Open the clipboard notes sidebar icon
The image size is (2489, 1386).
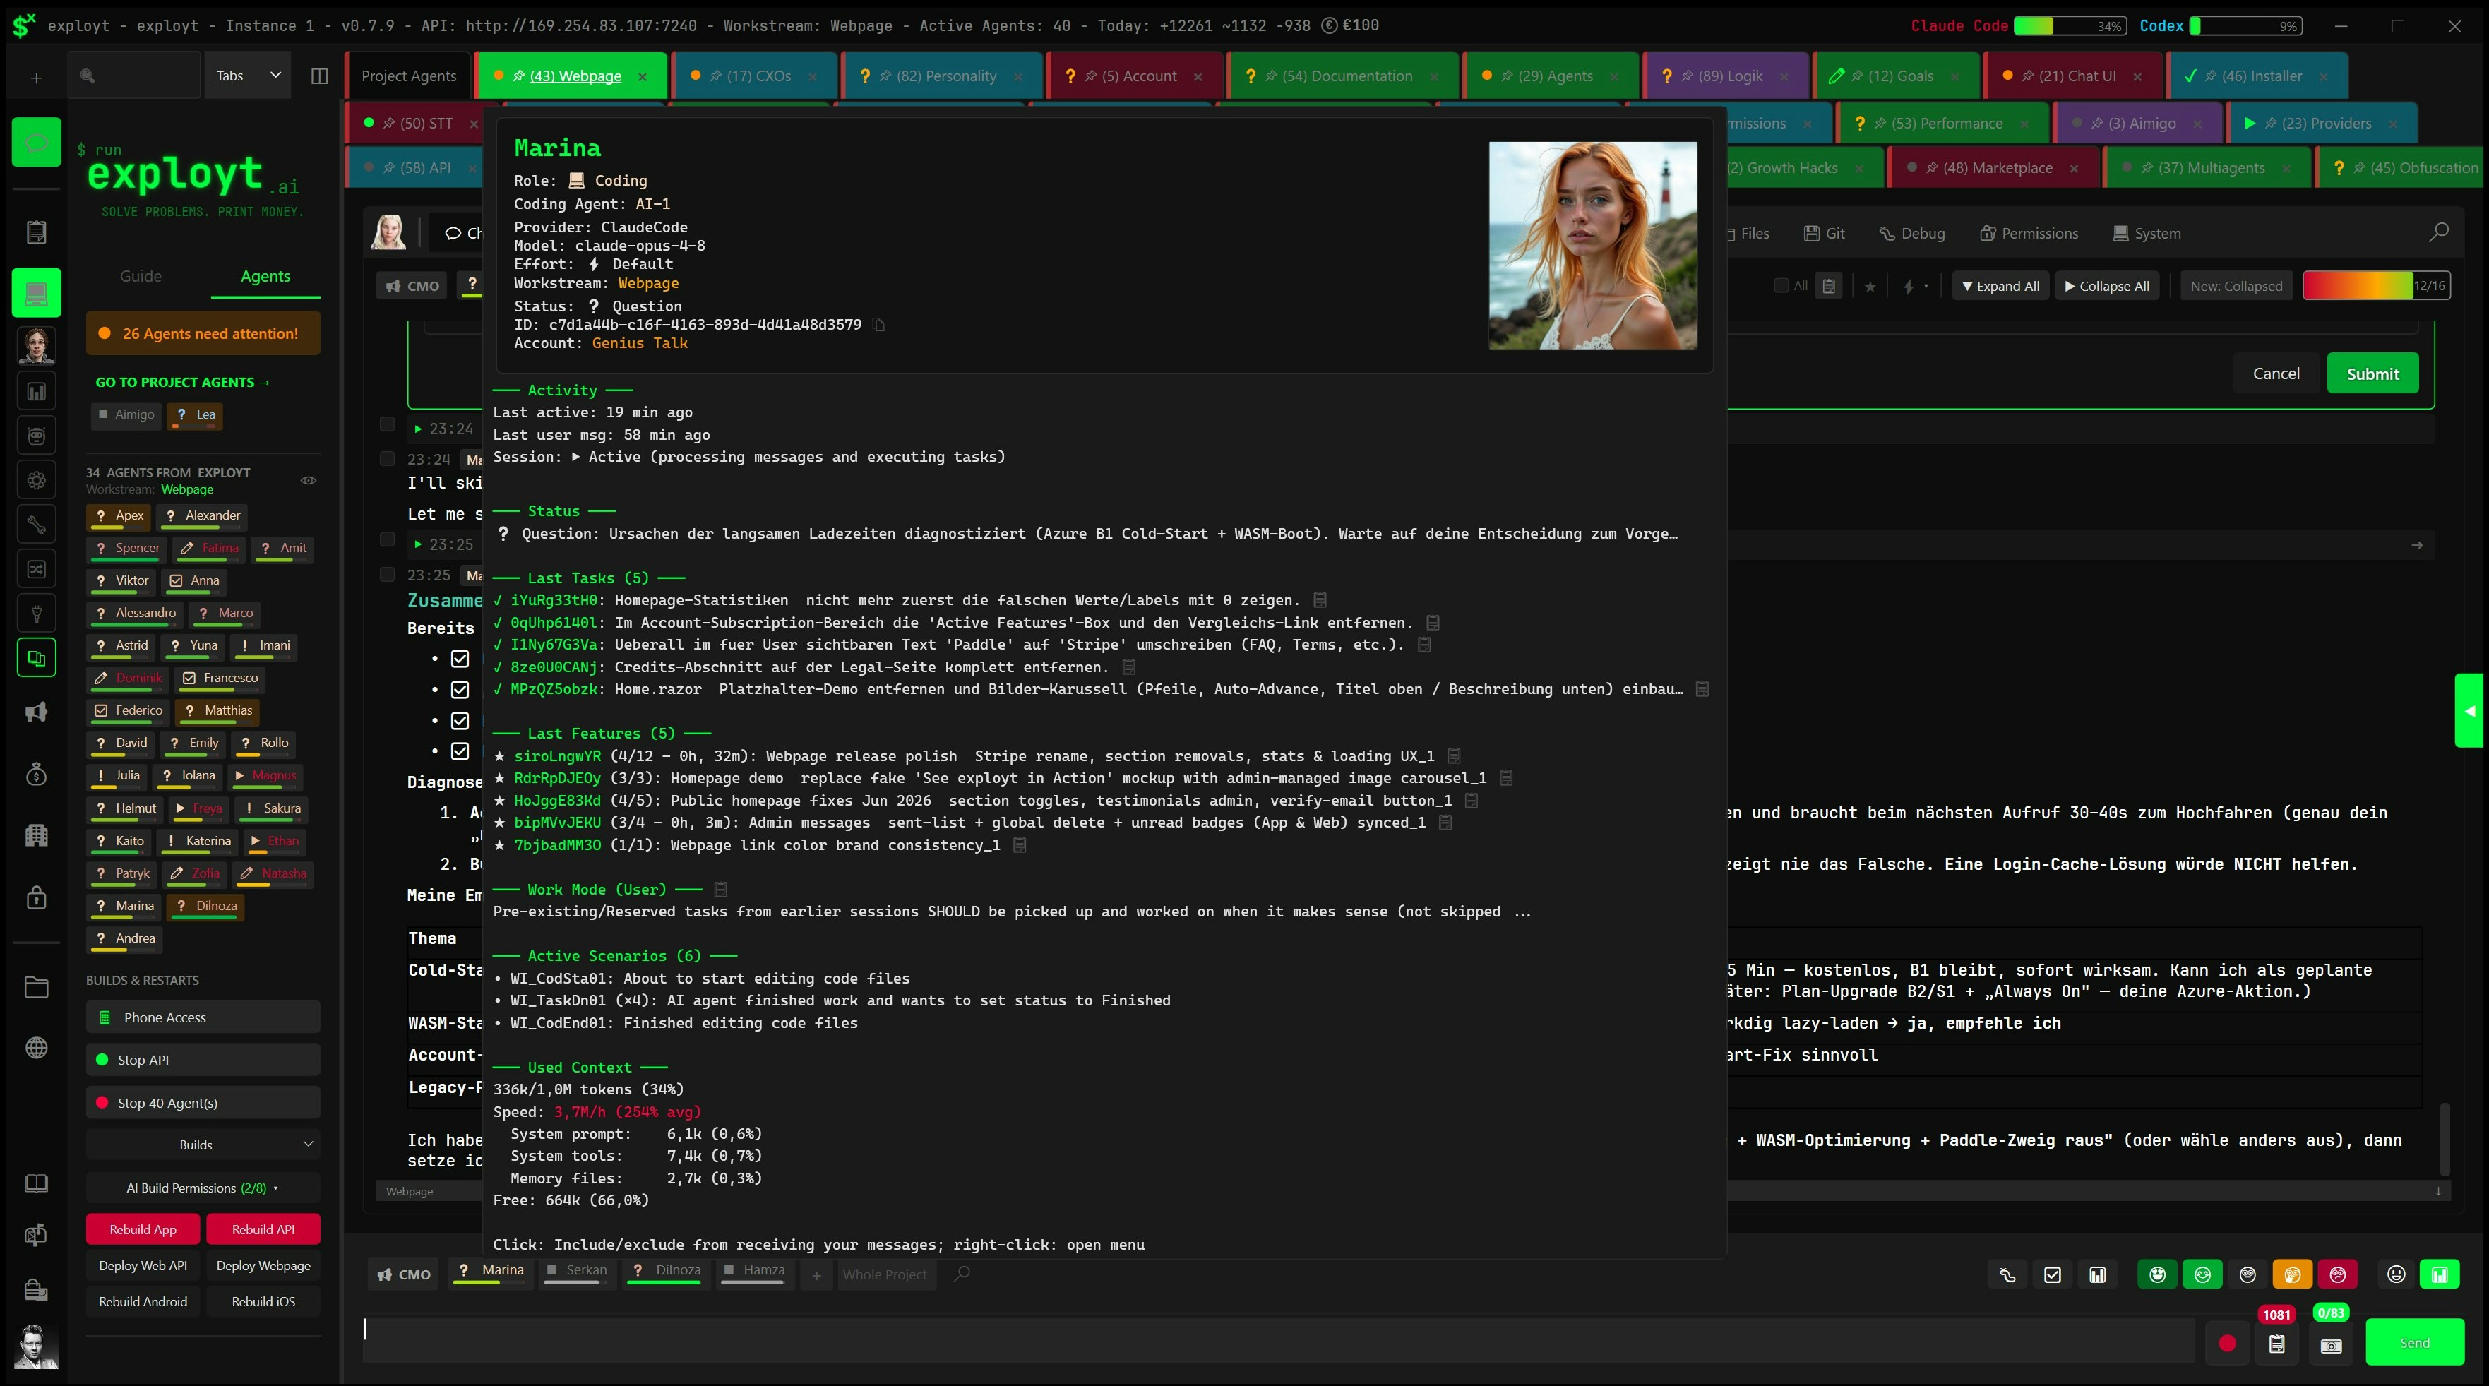click(x=37, y=233)
